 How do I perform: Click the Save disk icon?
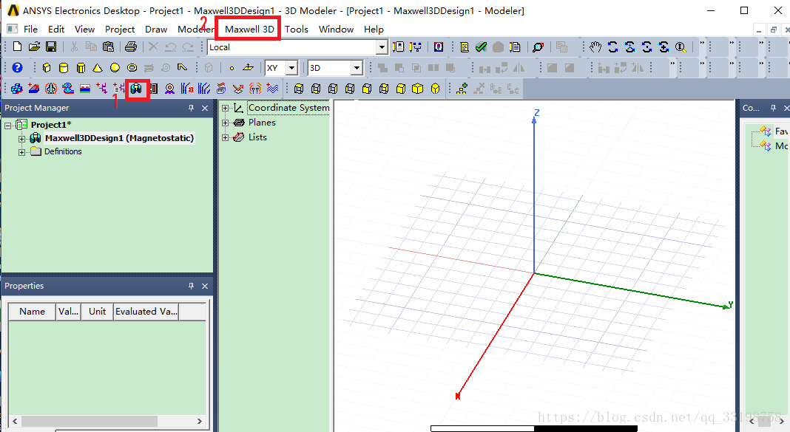51,47
